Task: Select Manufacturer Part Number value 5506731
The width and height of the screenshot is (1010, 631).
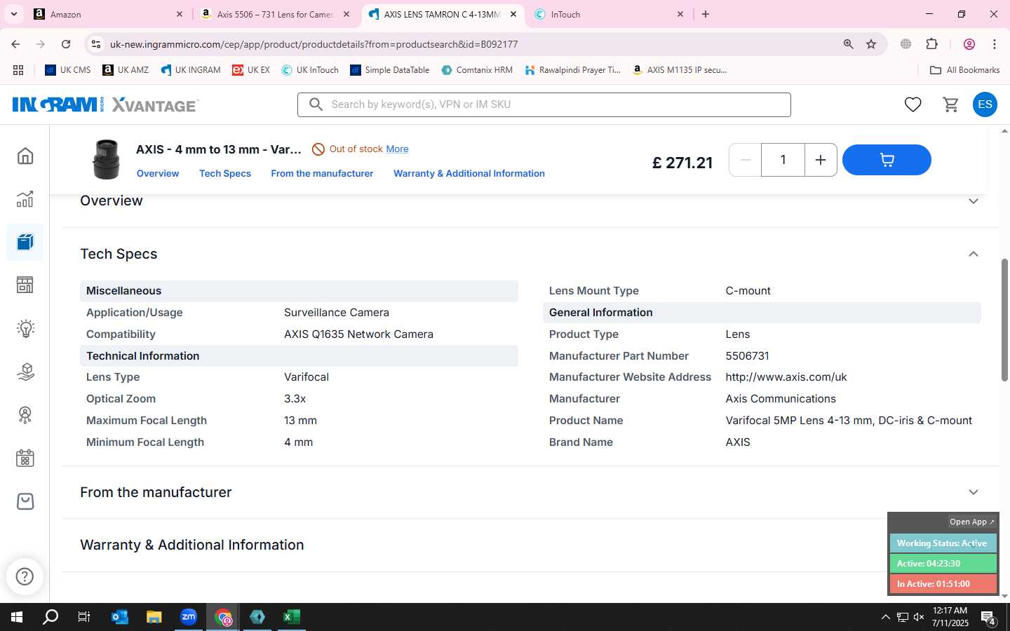Action: [747, 356]
